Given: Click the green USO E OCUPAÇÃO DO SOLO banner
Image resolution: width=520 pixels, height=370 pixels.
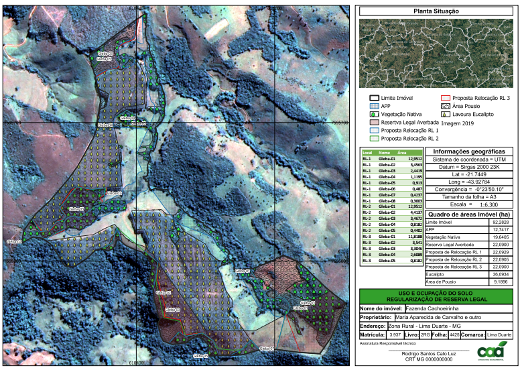Looking at the screenshot, I should 436,296.
